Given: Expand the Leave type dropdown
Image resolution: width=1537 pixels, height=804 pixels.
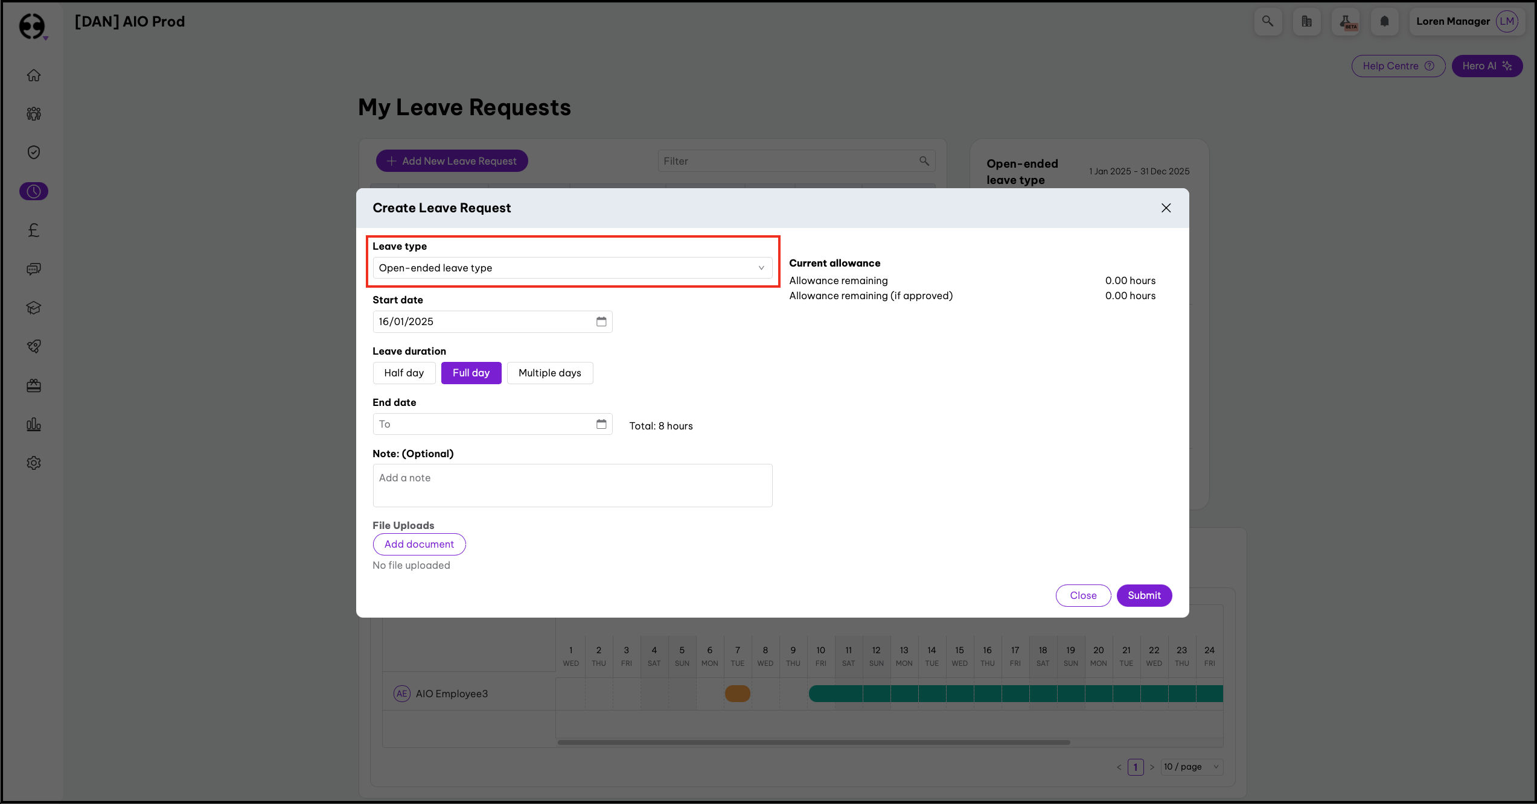Looking at the screenshot, I should pos(572,268).
